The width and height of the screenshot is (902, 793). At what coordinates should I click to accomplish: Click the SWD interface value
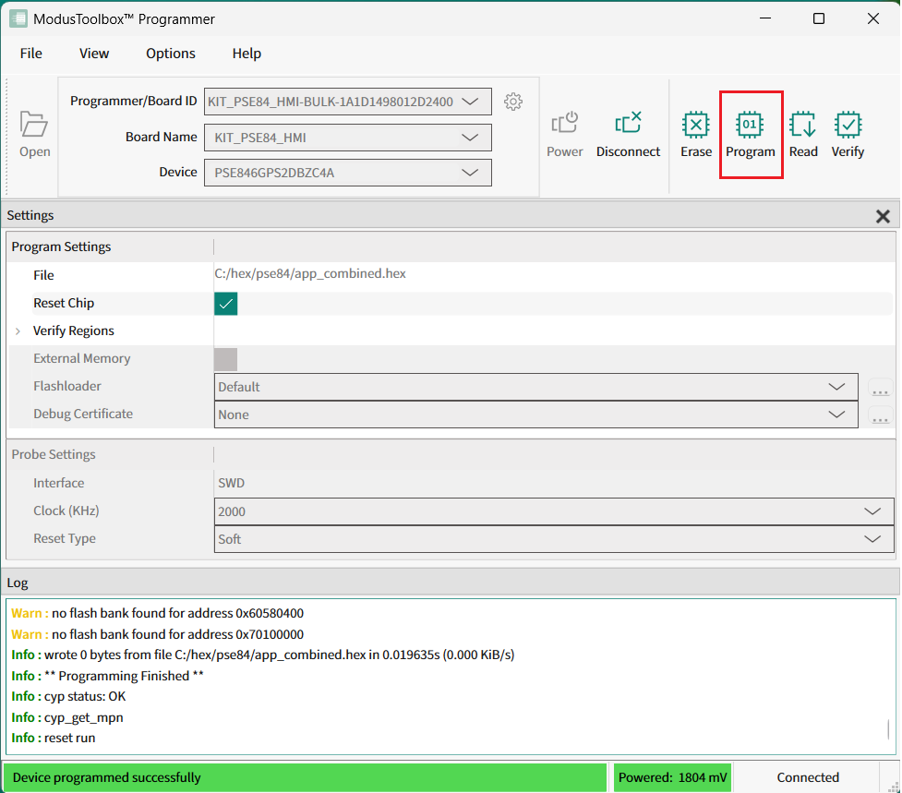(x=231, y=483)
